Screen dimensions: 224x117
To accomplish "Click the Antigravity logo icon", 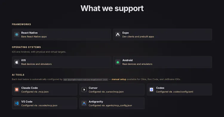I will click(x=84, y=103).
